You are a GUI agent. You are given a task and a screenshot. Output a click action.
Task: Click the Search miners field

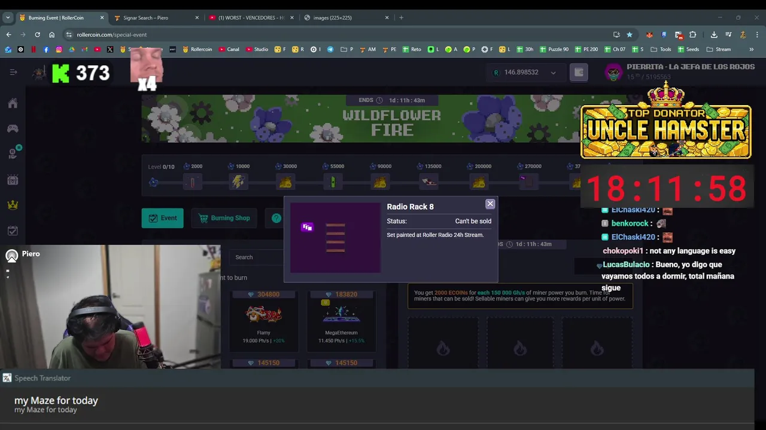257,257
